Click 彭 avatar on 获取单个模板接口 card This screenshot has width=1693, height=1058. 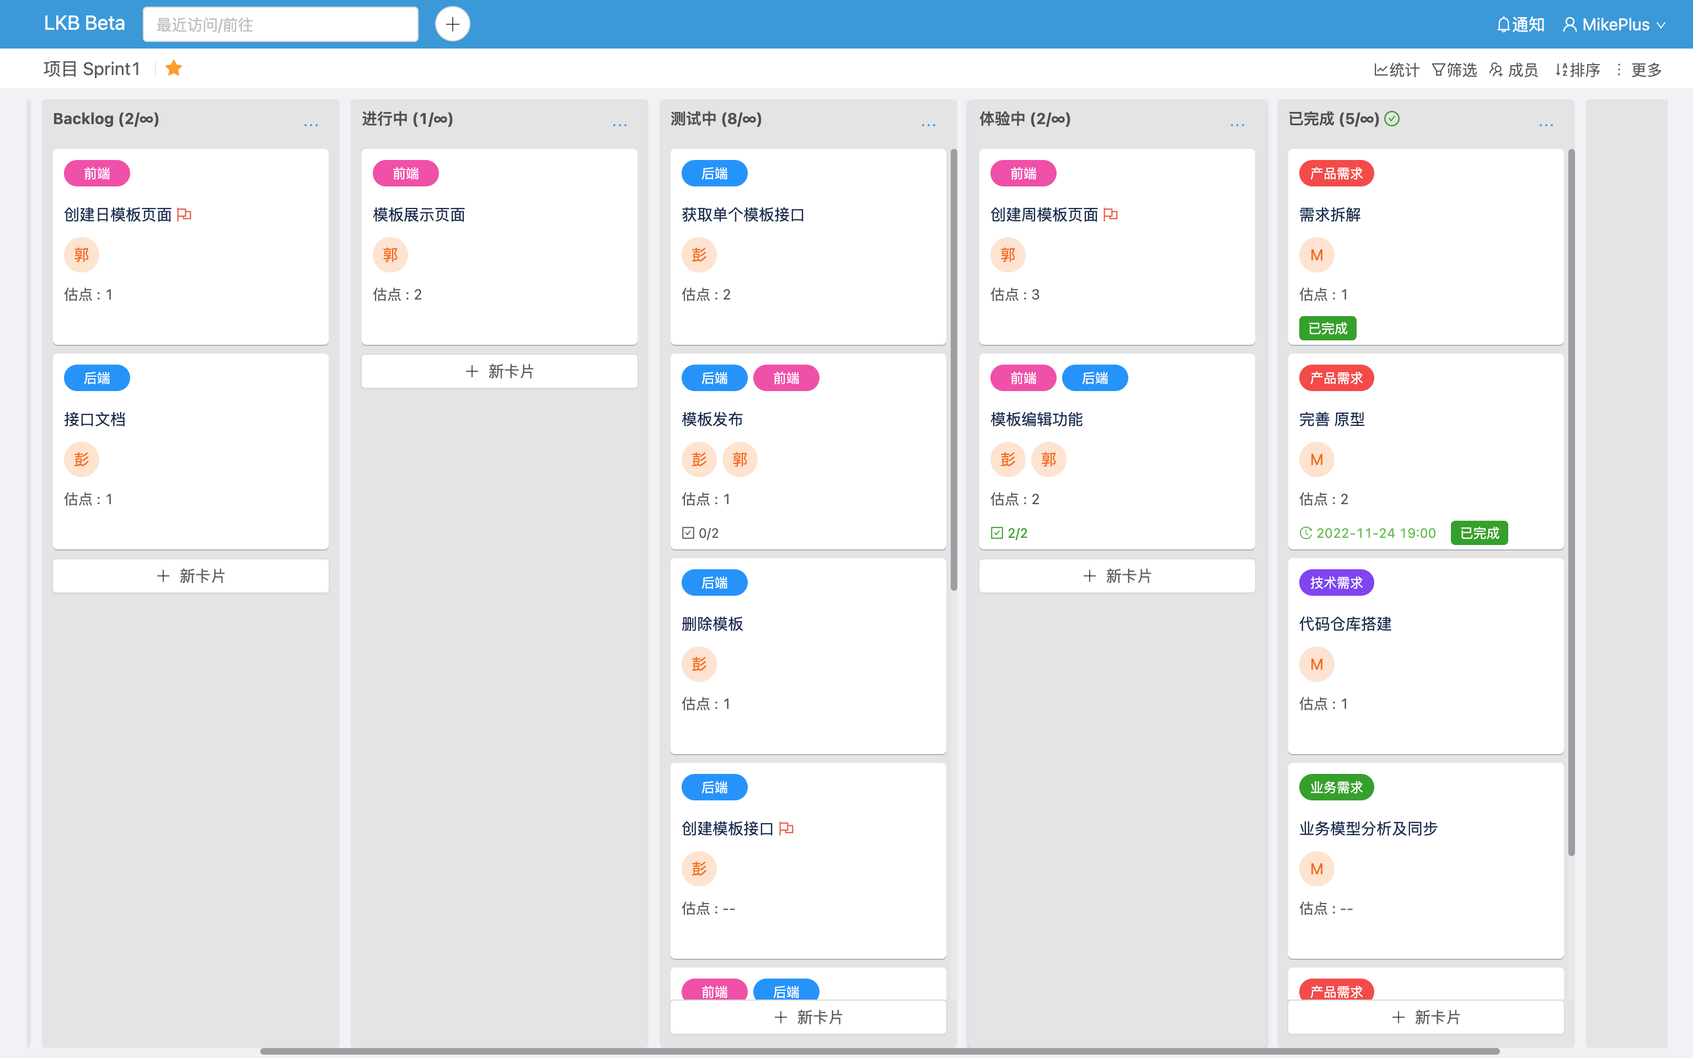(699, 255)
